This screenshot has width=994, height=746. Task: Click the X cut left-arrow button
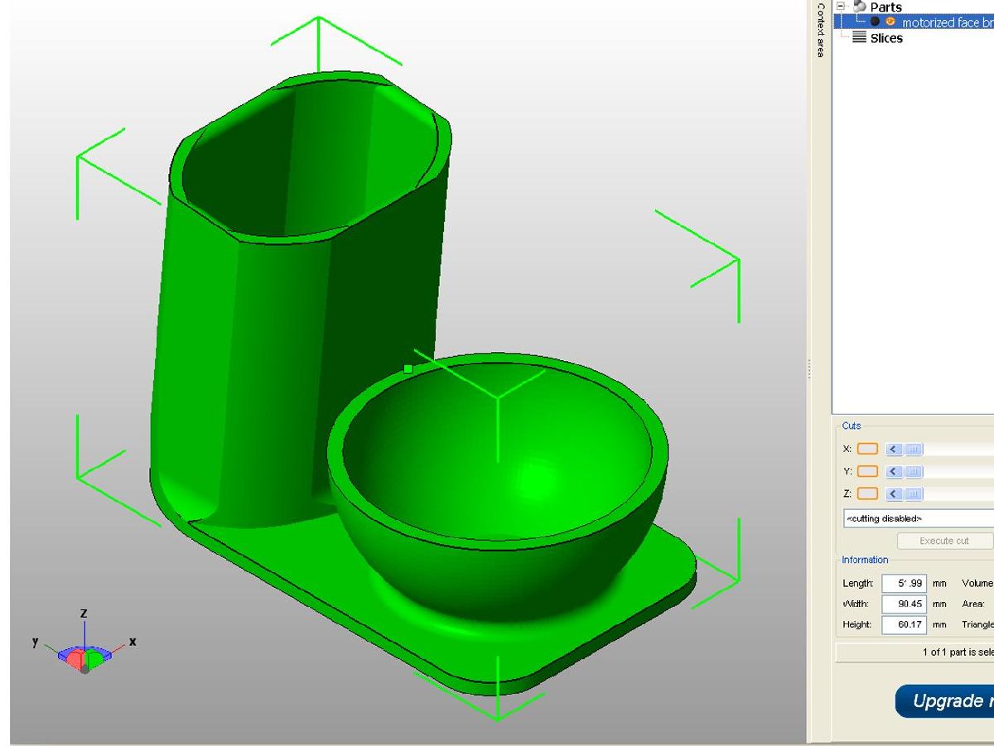click(x=894, y=450)
